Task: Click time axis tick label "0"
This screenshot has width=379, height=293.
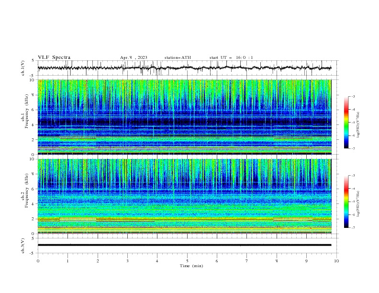Action: click(x=38, y=261)
